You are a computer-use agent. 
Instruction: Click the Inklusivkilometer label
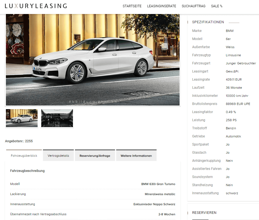pyautogui.click(x=205, y=95)
